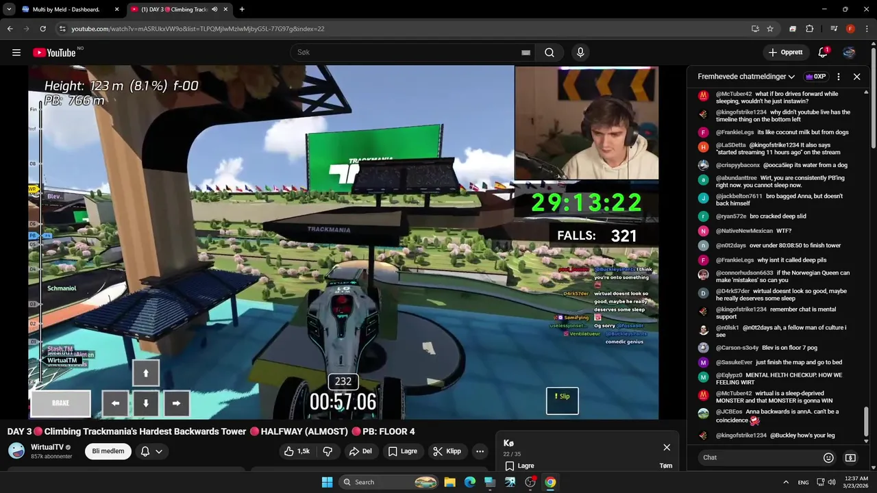Close the live chat panel

point(856,77)
